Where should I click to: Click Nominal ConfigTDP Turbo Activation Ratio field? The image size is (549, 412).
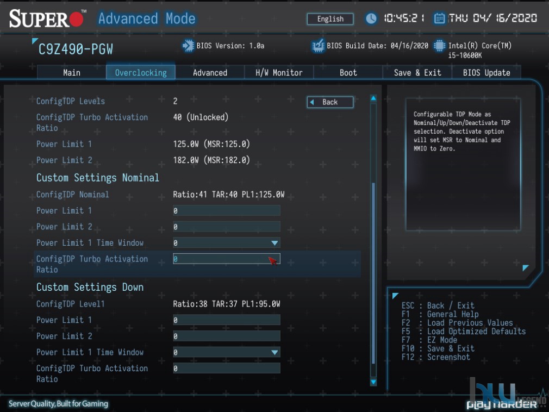pyautogui.click(x=227, y=259)
